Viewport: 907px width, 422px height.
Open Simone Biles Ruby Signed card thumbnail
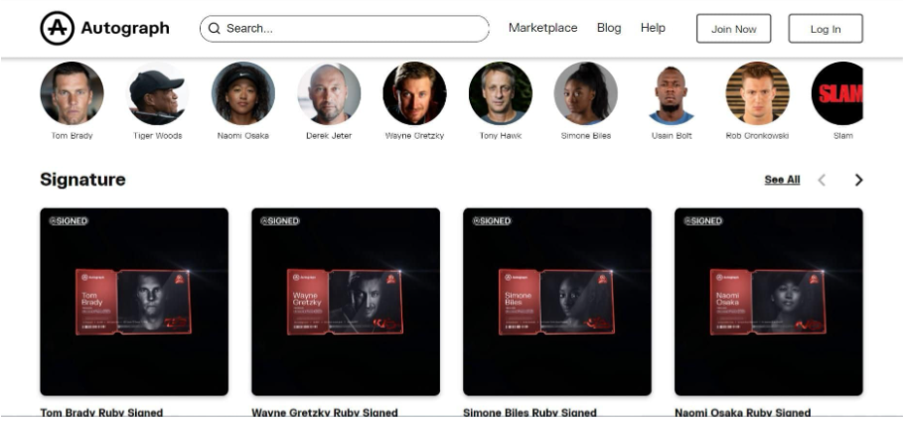557,302
